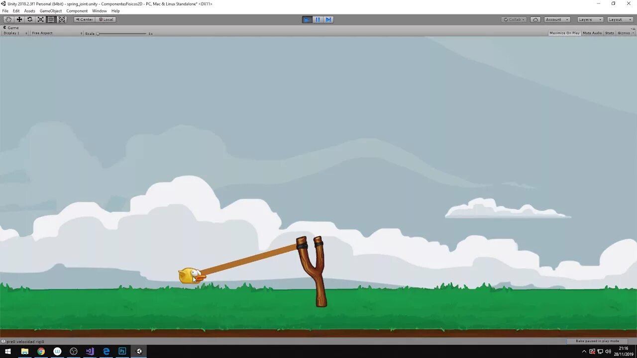The height and width of the screenshot is (358, 637).
Task: Toggle Mute Audio
Action: [592, 33]
